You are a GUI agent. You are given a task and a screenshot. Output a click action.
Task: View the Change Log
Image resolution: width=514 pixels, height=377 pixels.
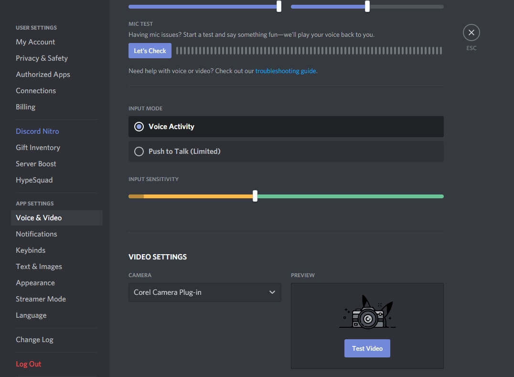click(x=34, y=340)
